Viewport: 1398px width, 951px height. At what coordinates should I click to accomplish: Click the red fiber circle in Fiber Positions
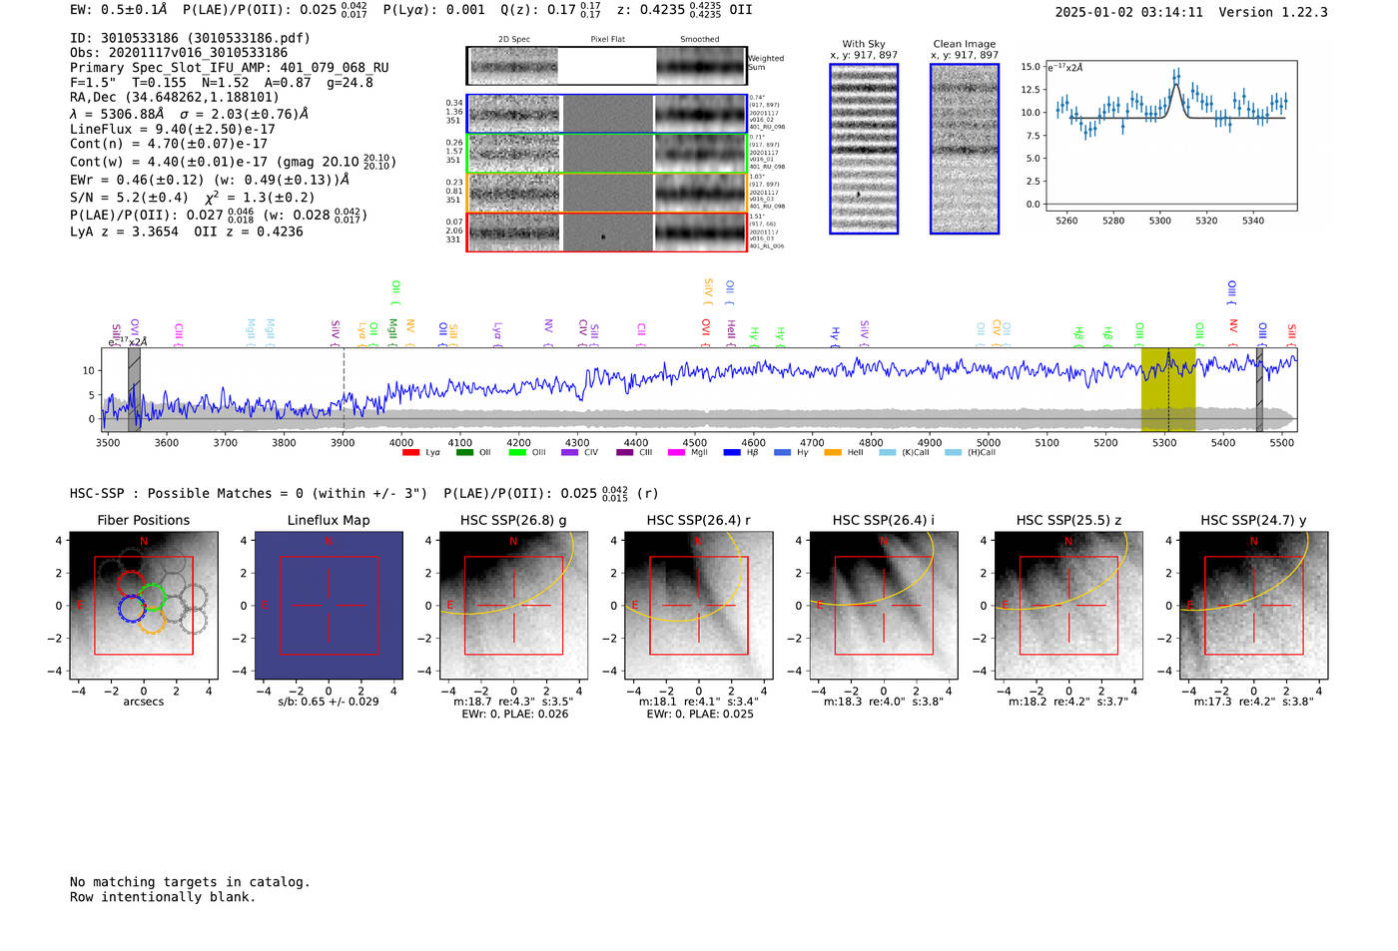click(132, 584)
